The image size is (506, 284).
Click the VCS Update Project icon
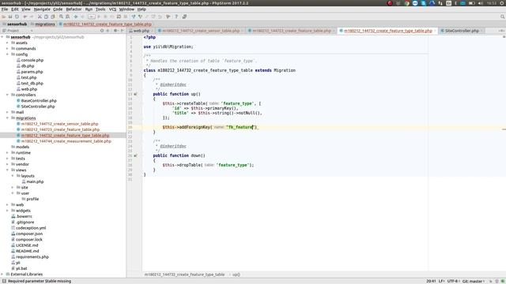(x=134, y=17)
